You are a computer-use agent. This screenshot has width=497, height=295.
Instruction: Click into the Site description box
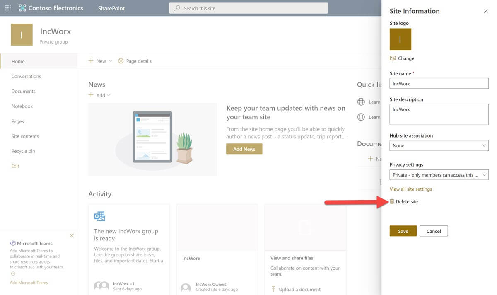(x=439, y=114)
